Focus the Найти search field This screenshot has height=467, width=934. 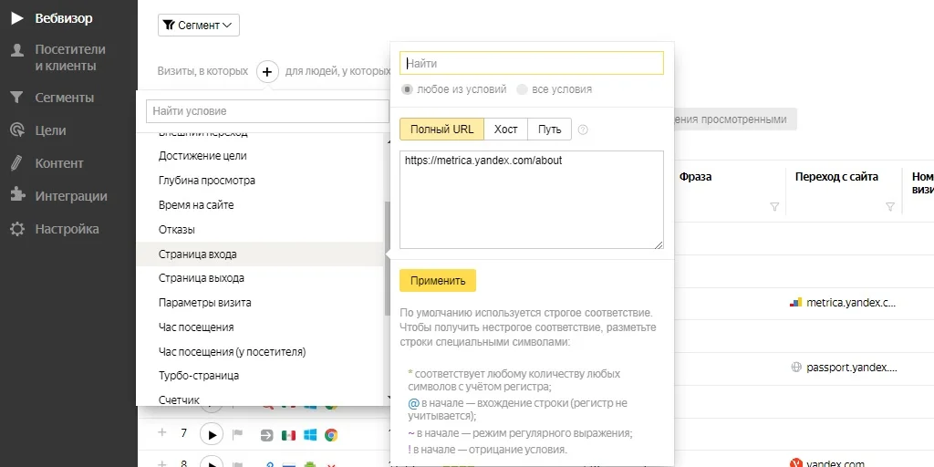tap(532, 63)
